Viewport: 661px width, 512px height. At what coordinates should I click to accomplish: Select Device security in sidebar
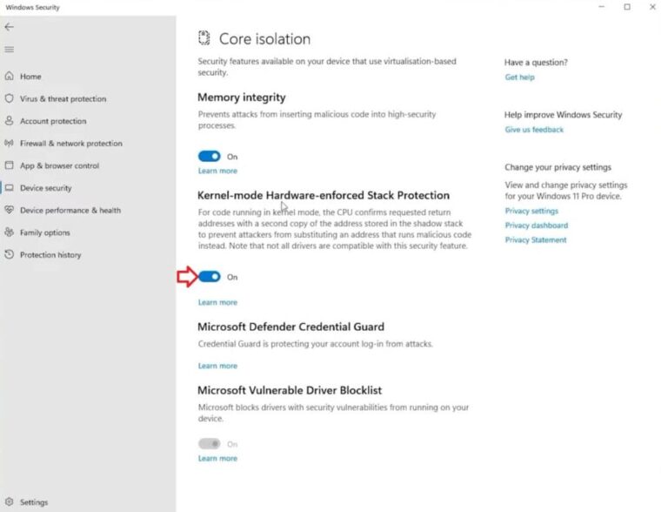coord(46,188)
